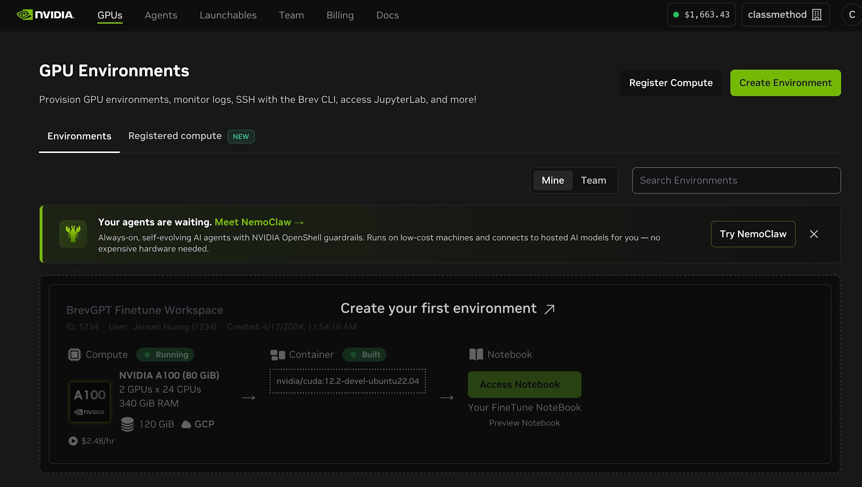Image resolution: width=862 pixels, height=487 pixels.
Task: Open the Docs link in header
Action: (387, 15)
